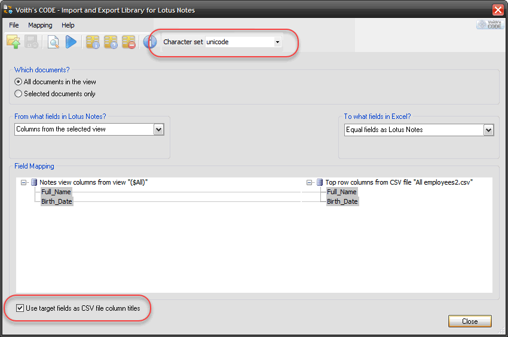Click the Top row columns from CSV file label
The width and height of the screenshot is (508, 337).
pos(399,182)
